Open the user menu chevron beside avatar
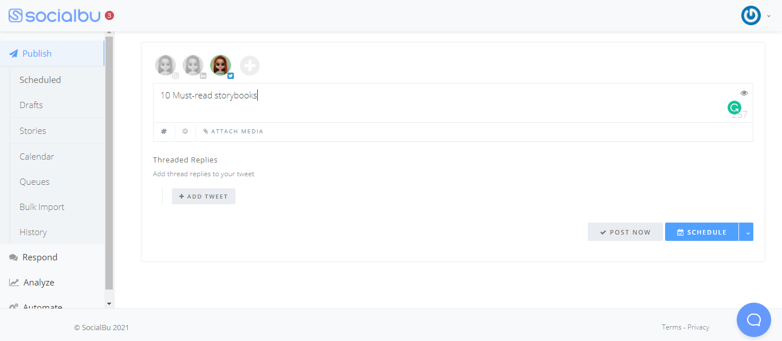 click(x=769, y=16)
